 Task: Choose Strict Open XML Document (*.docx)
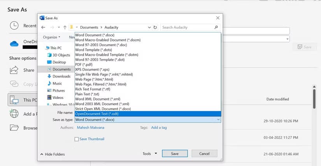coord(148,109)
